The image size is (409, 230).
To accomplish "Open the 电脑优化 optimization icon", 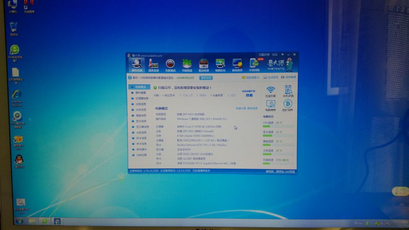I will (x=220, y=65).
